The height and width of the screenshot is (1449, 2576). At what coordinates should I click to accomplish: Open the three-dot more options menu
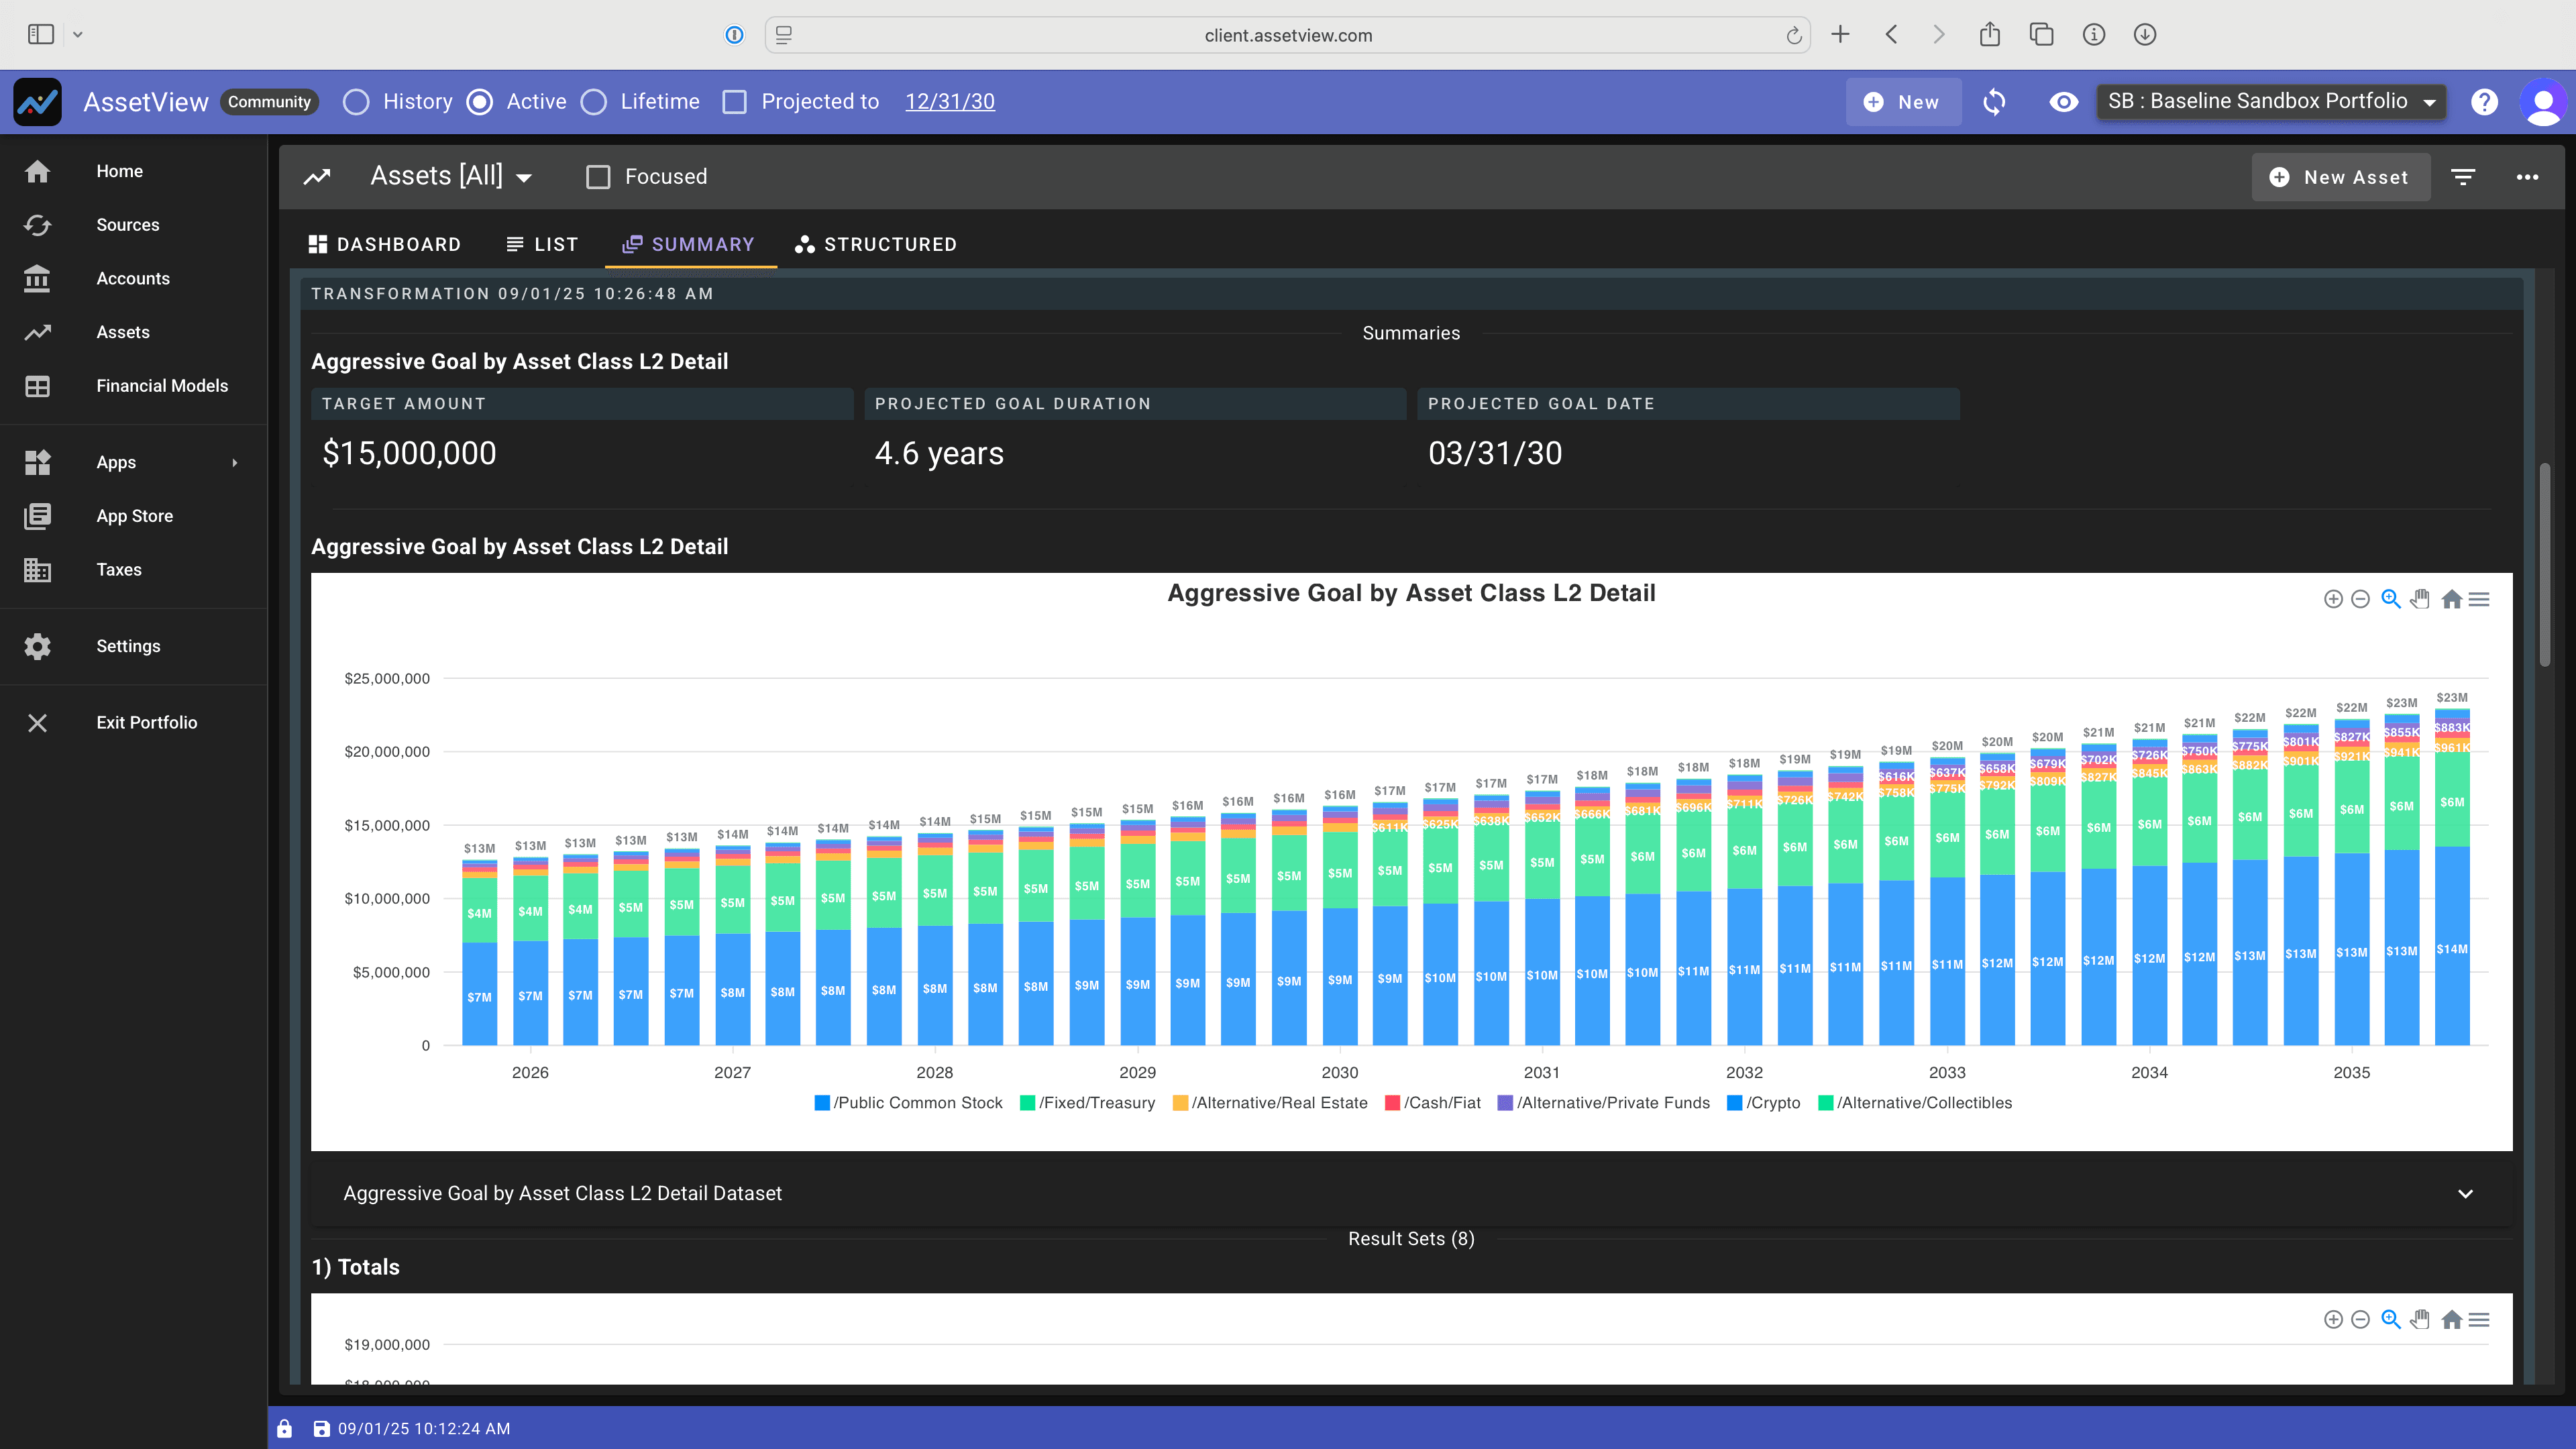[2527, 177]
